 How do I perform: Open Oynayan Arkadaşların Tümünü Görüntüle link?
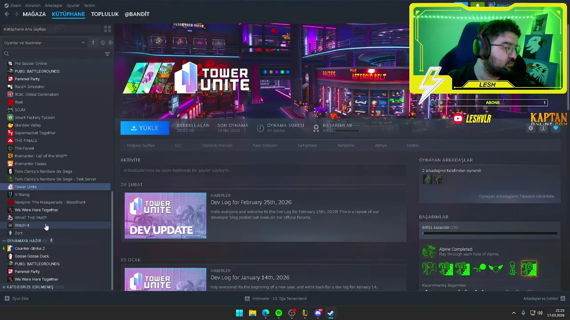(x=516, y=196)
